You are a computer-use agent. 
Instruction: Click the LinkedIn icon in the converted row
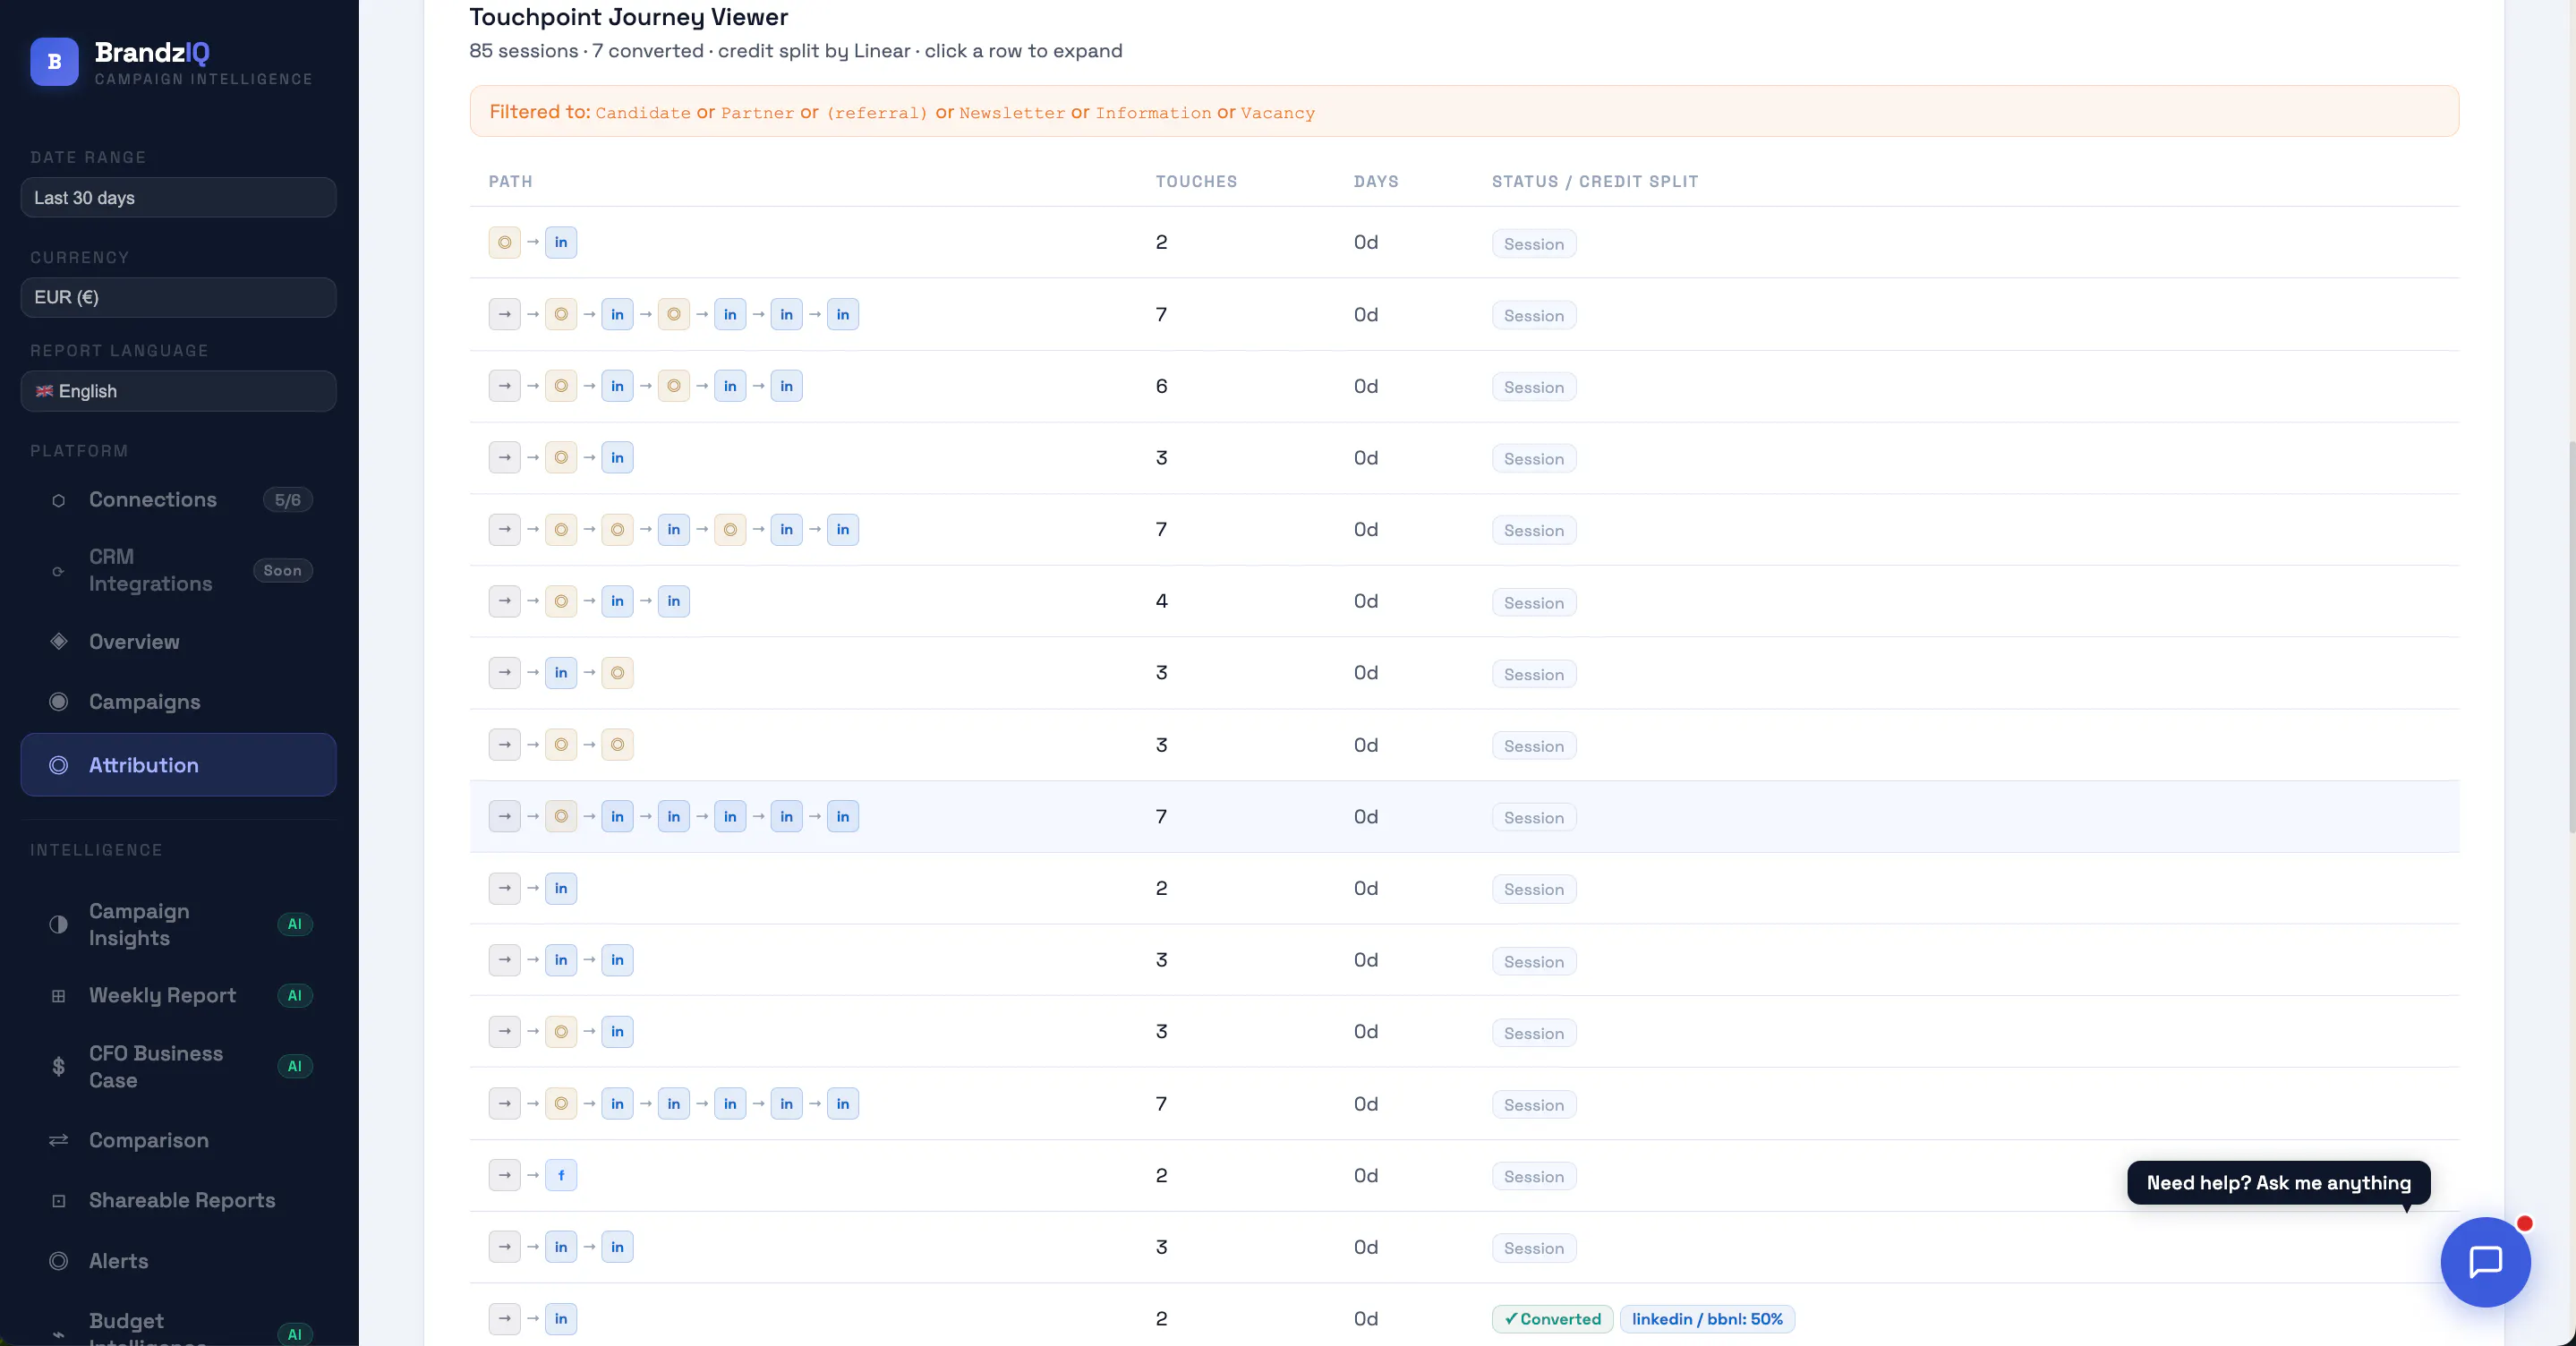pos(561,1318)
